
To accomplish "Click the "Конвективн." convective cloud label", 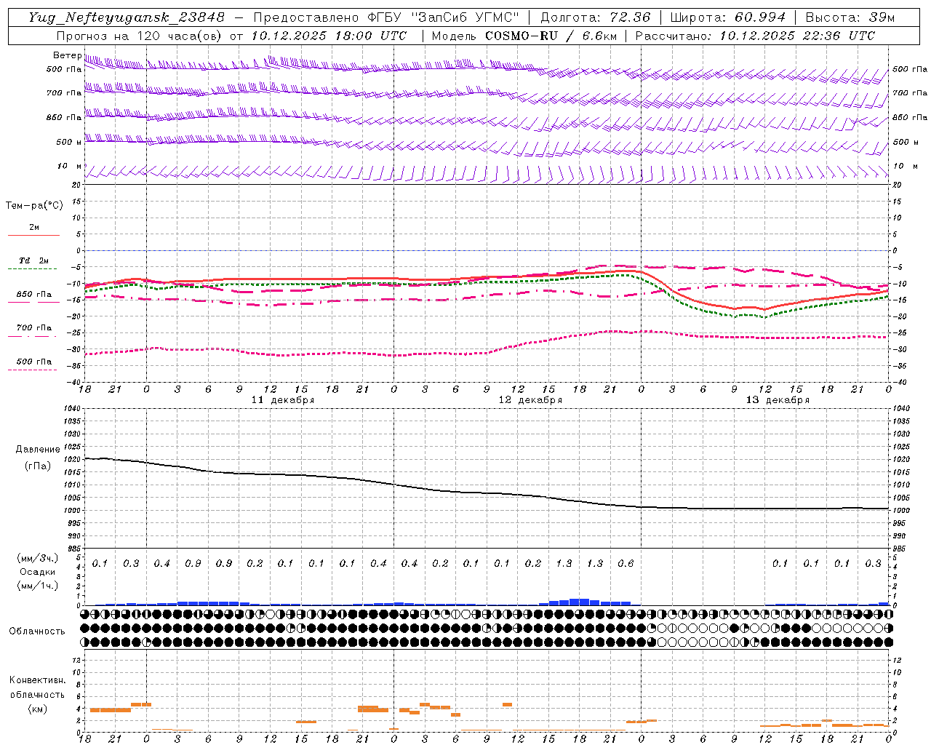I will tap(38, 680).
